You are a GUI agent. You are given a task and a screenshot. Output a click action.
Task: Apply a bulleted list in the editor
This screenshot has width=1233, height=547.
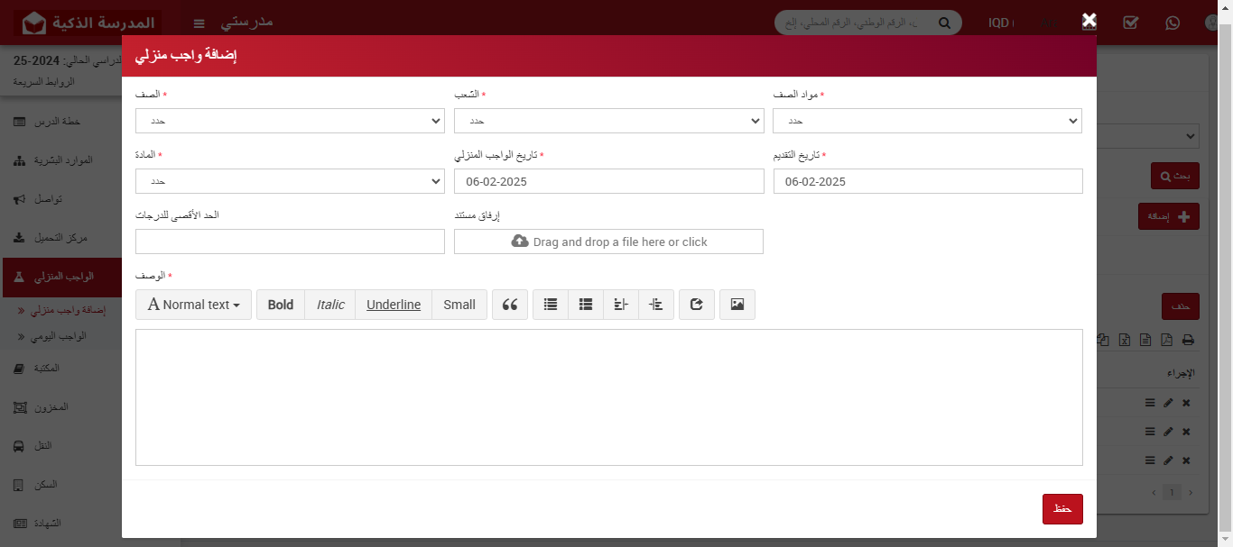550,304
